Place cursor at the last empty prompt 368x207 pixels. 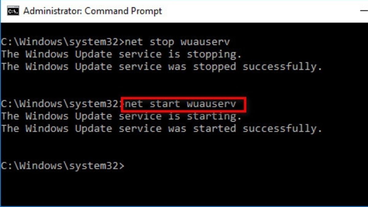coord(129,166)
